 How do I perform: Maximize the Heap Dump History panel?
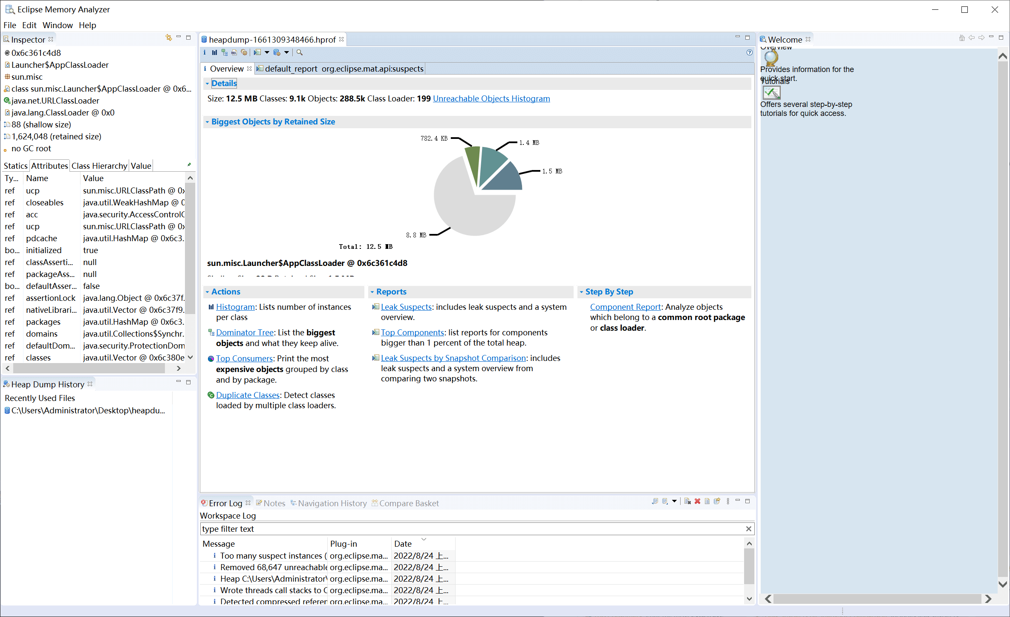tap(188, 382)
